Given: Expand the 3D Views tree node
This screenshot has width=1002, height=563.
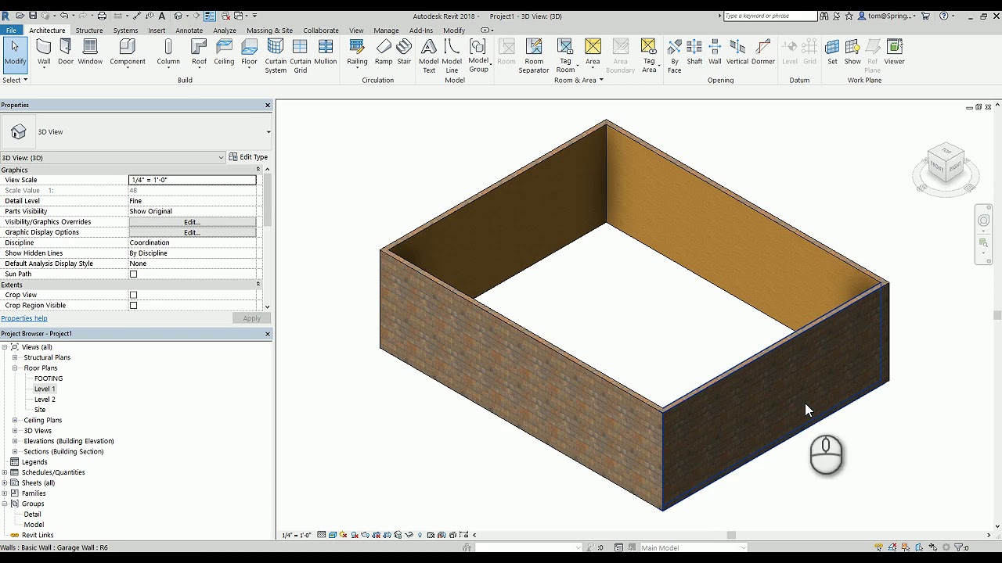Looking at the screenshot, I should click(x=15, y=431).
